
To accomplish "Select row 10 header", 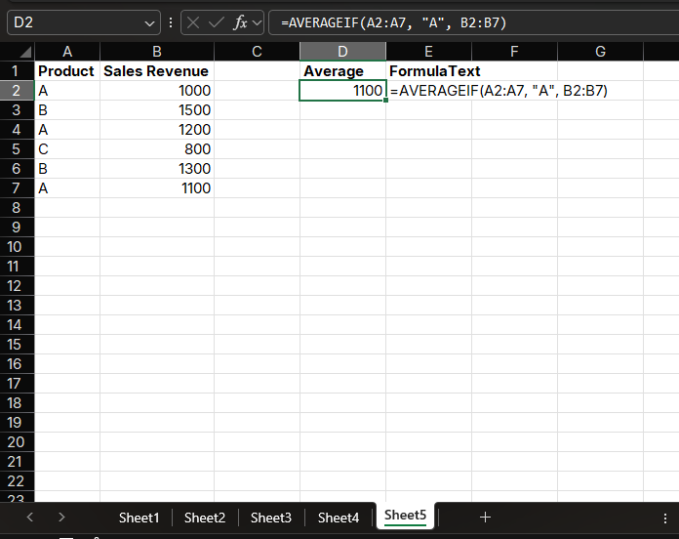I will (17, 246).
